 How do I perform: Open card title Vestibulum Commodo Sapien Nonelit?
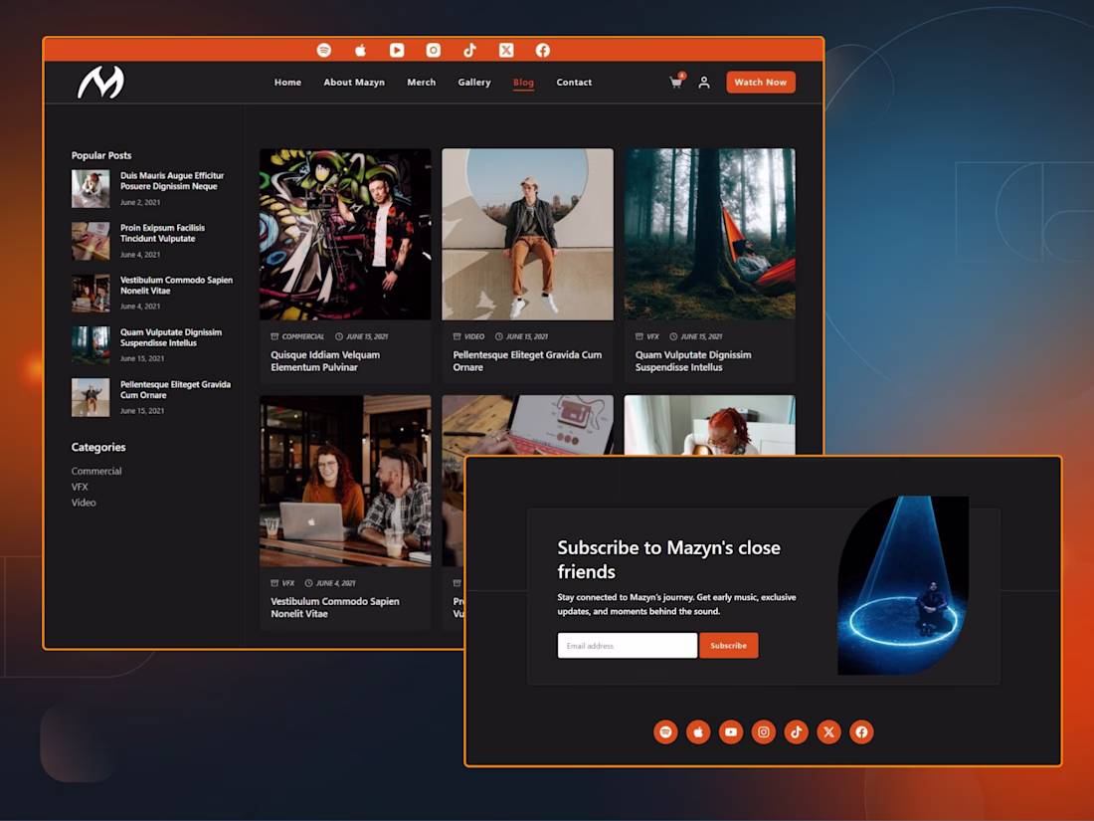click(335, 607)
